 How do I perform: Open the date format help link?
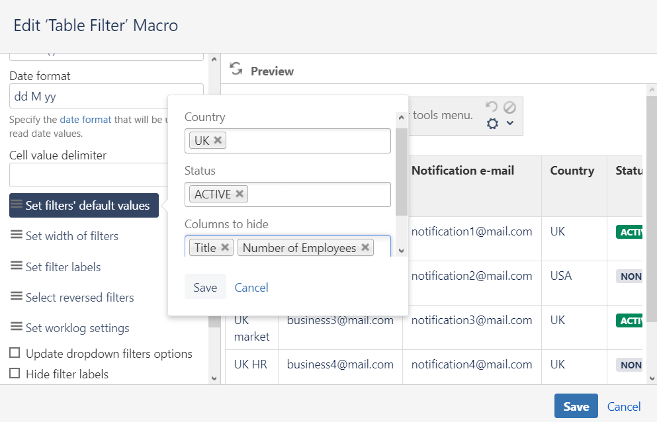85,120
